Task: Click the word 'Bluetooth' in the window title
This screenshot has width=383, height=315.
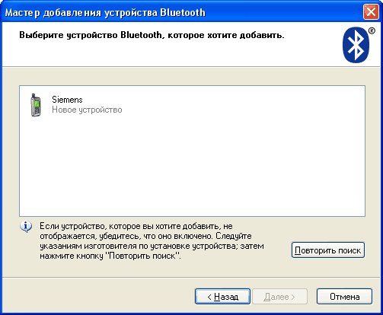Action: click(x=183, y=12)
